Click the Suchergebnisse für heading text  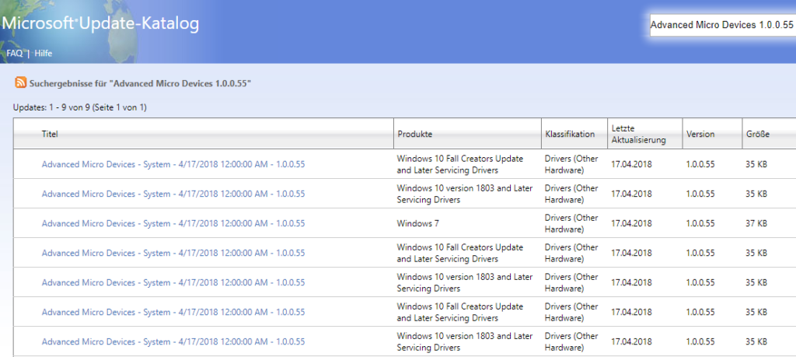(x=140, y=82)
